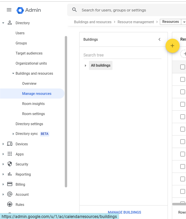Click the Security shield icon
The image size is (186, 219).
pyautogui.click(x=10, y=164)
